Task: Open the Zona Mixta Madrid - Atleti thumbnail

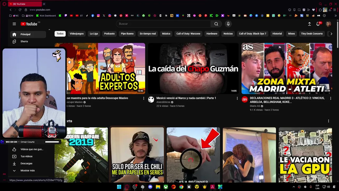Action: 287,68
